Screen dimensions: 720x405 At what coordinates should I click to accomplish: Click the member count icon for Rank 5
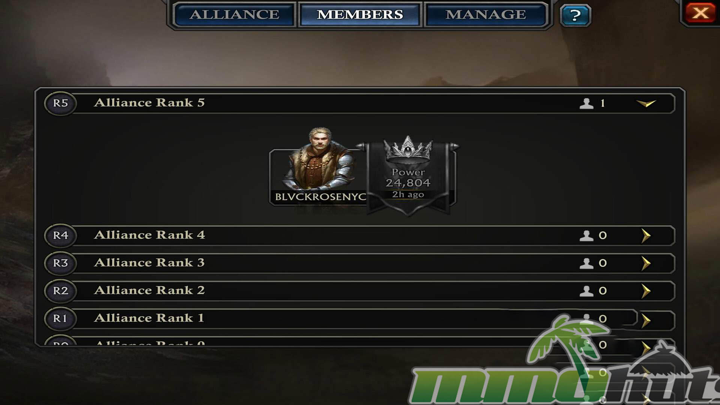[x=586, y=103]
